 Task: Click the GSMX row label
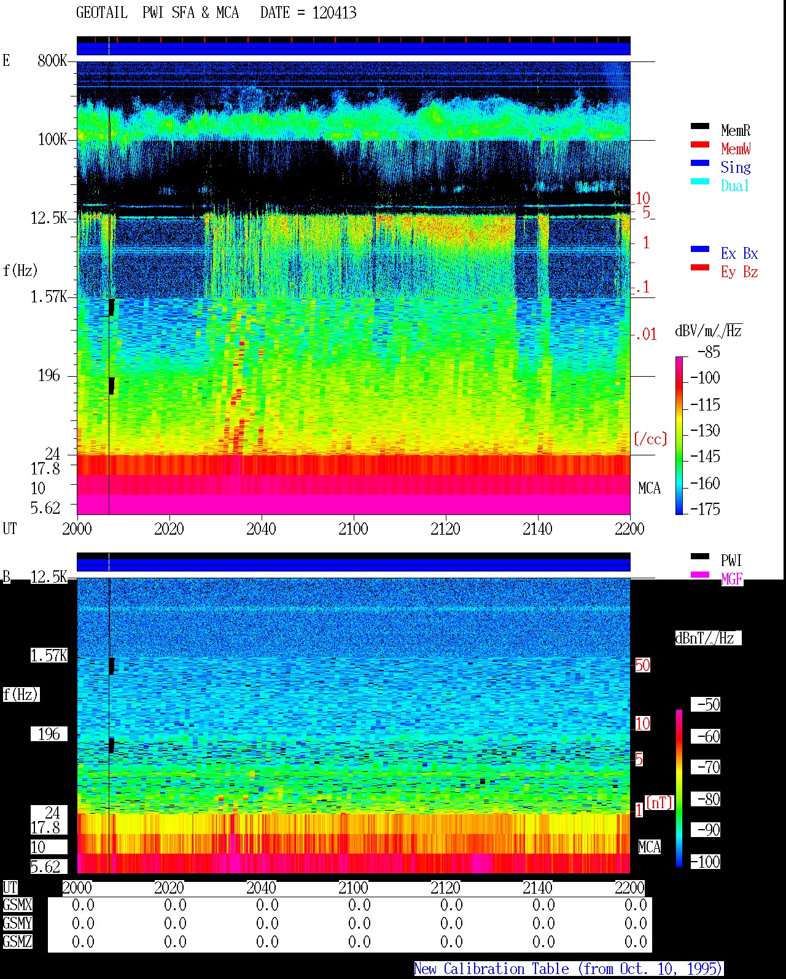pos(17,905)
